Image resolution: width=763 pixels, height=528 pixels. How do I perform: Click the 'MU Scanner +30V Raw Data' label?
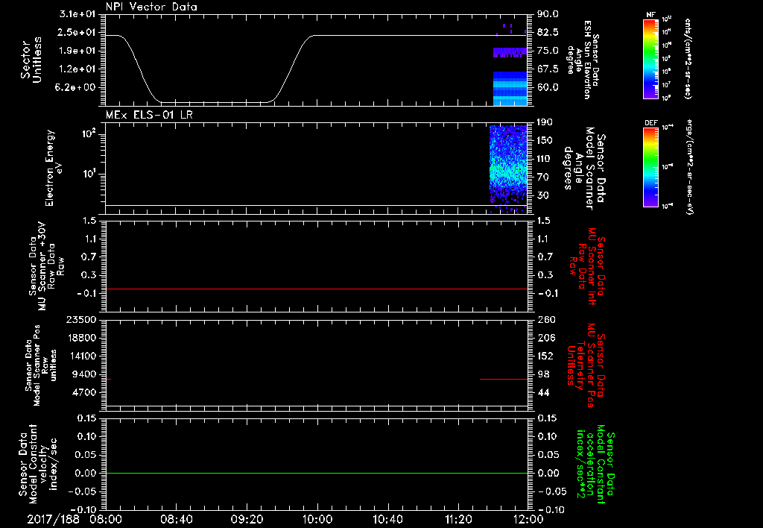pyautogui.click(x=46, y=266)
